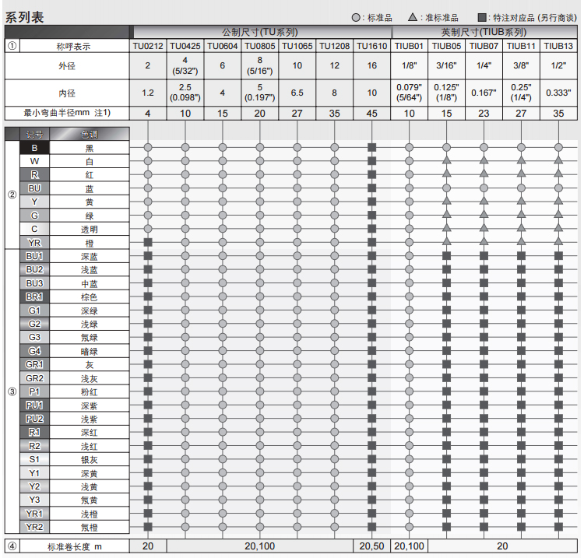
Task: Click the BR1 brown color code cell
Action: coord(34,297)
